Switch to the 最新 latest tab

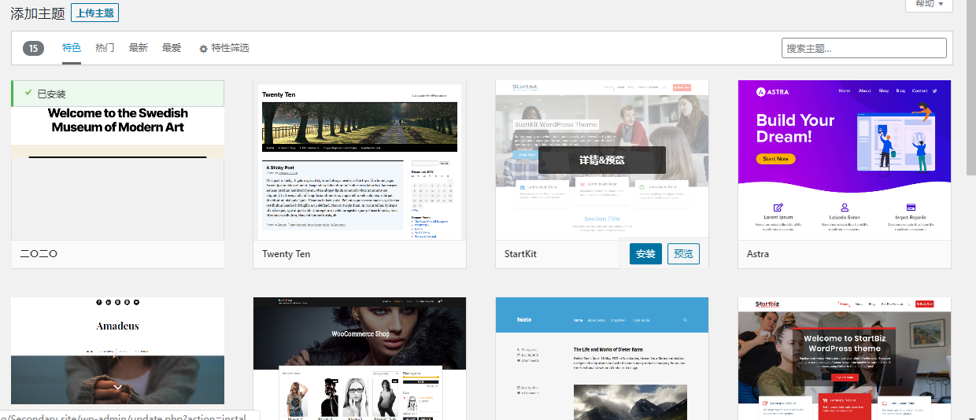coord(138,48)
